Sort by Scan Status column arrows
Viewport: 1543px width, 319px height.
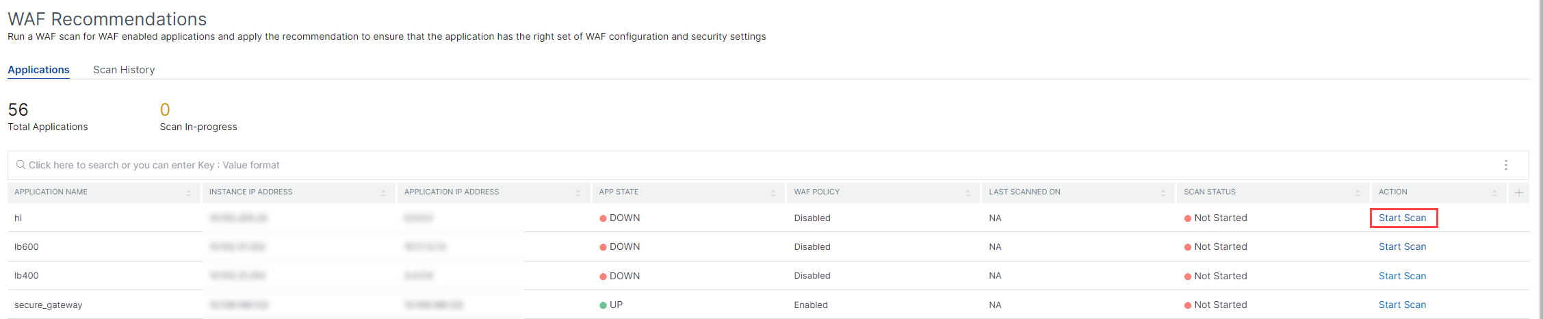click(1358, 193)
